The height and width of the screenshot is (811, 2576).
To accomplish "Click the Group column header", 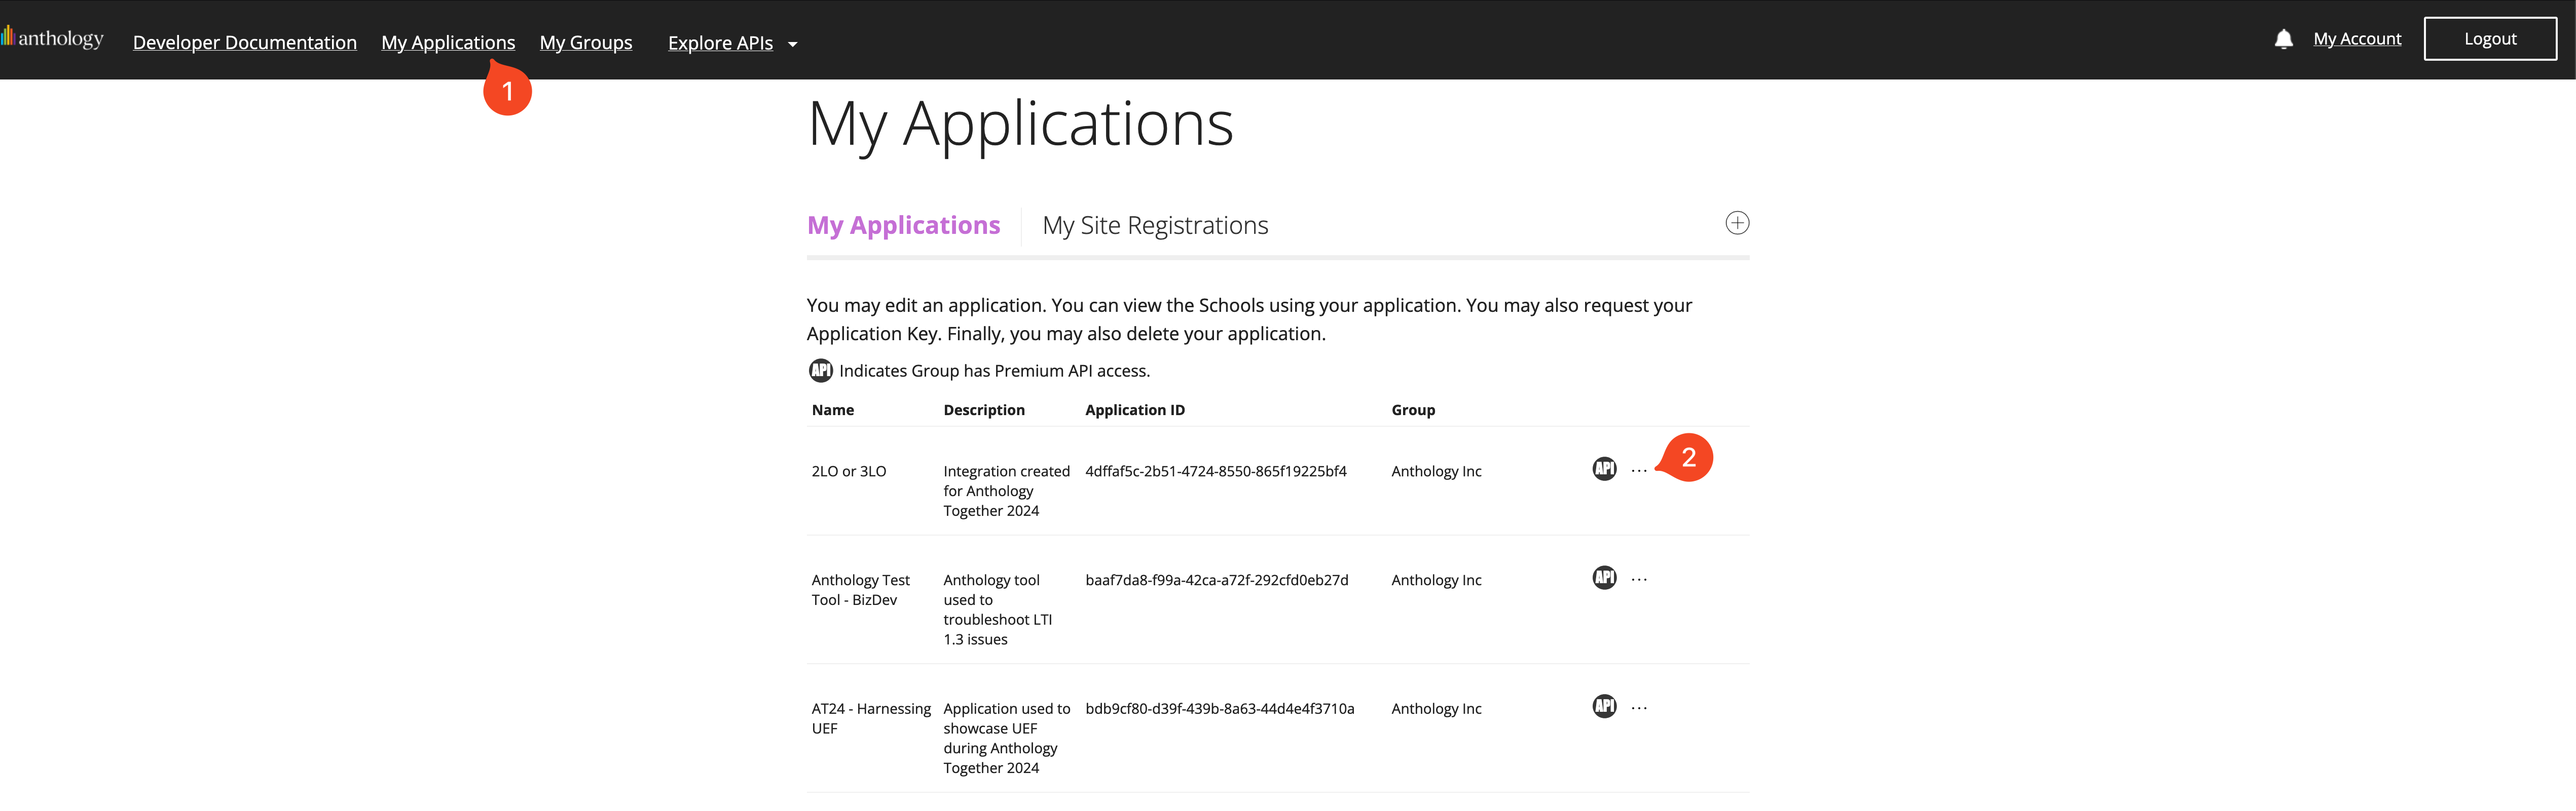I will pyautogui.click(x=1413, y=410).
